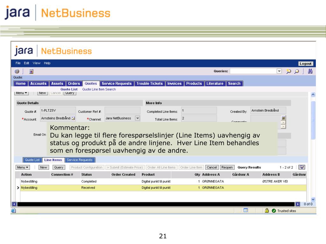Open the Queries dropdown
The height and width of the screenshot is (244, 326).
pos(279,71)
